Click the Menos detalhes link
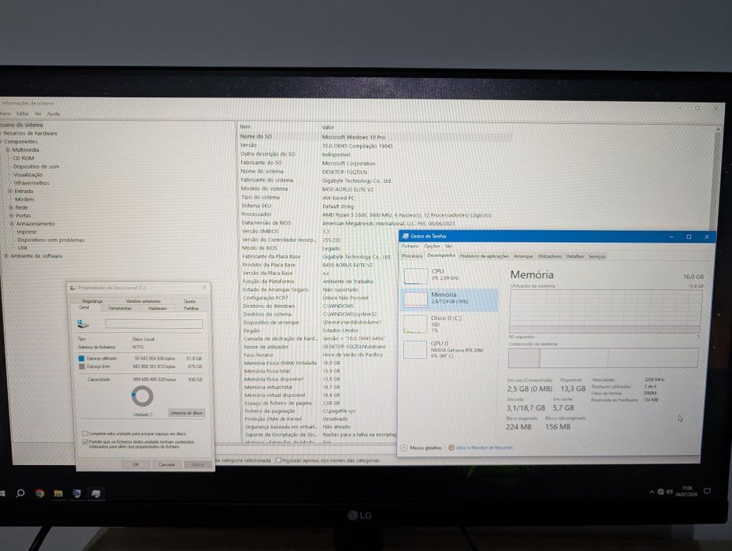 [425, 448]
